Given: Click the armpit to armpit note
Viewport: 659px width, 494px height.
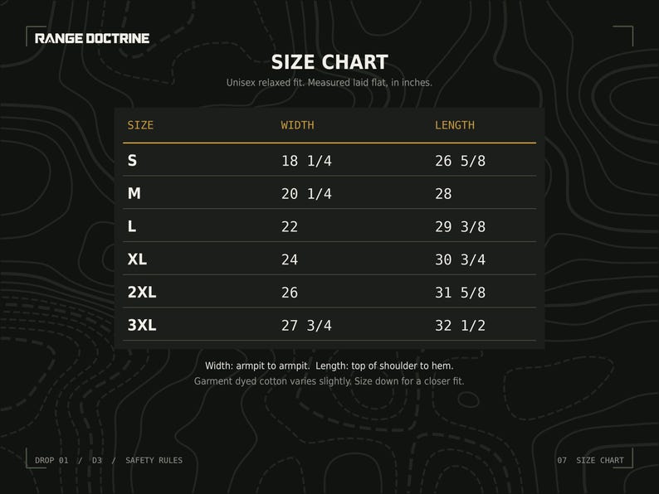Looking at the screenshot, I should point(257,366).
